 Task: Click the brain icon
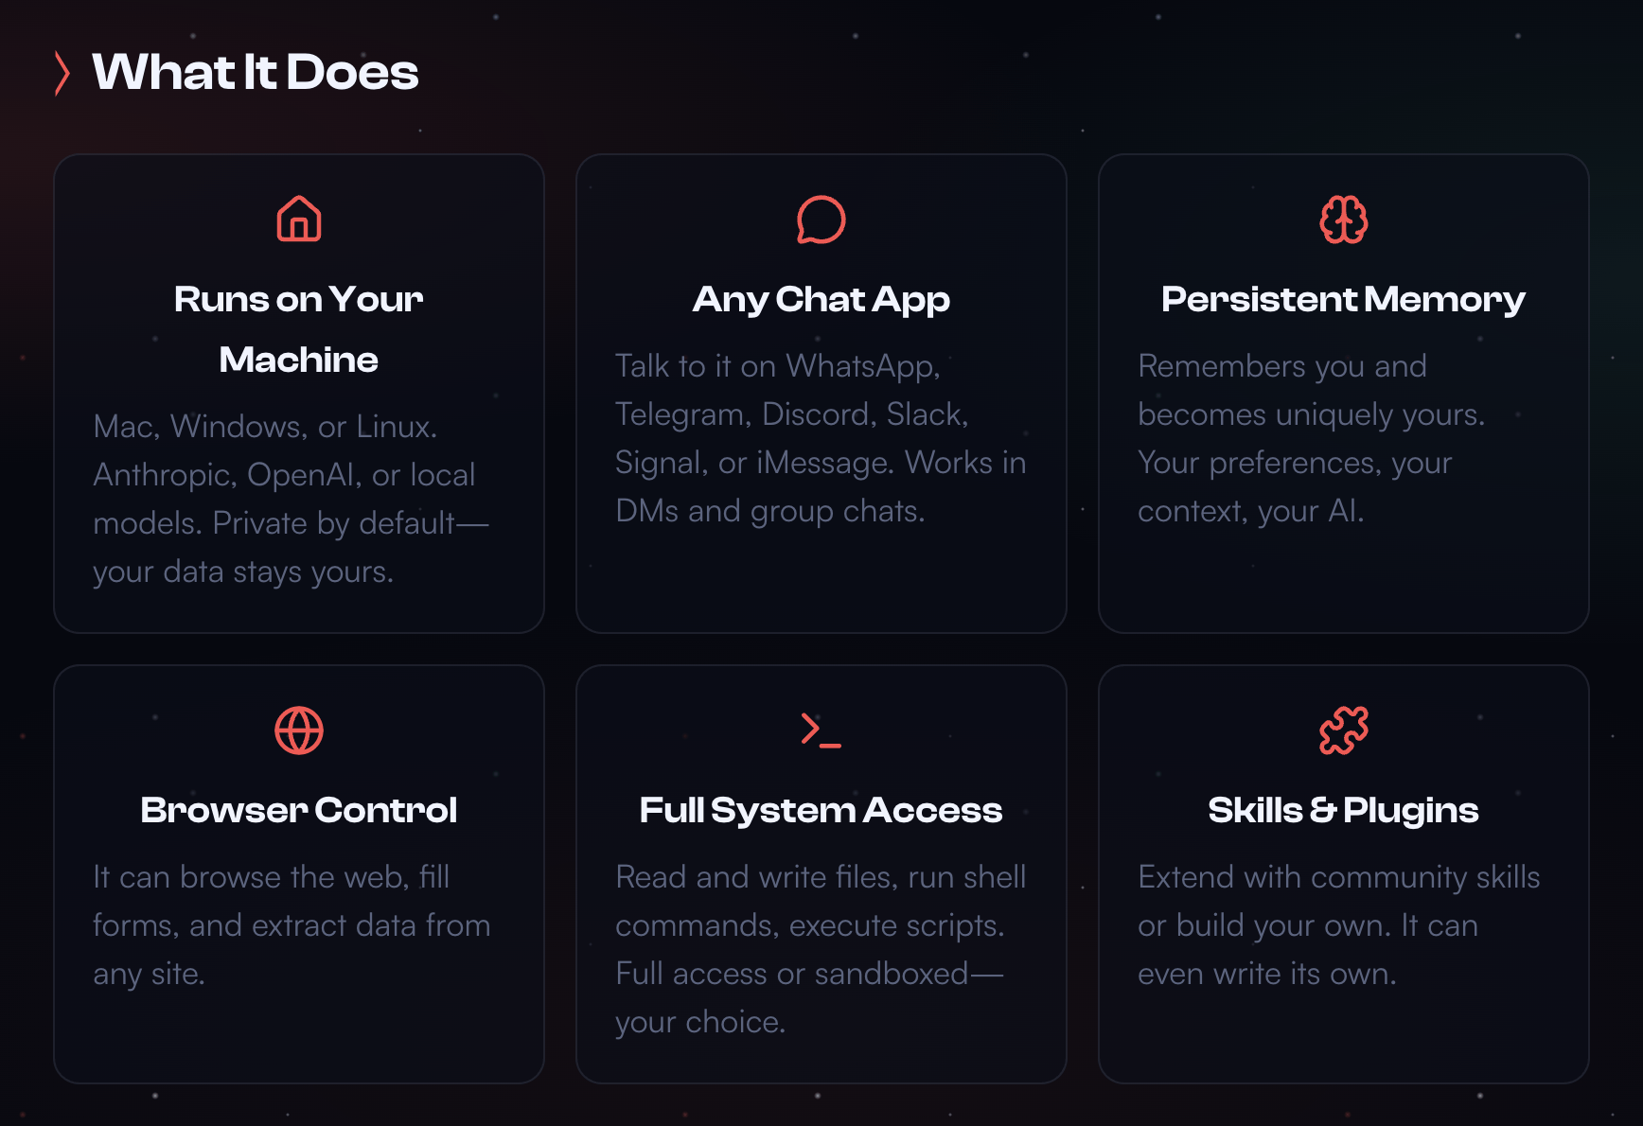(1343, 220)
